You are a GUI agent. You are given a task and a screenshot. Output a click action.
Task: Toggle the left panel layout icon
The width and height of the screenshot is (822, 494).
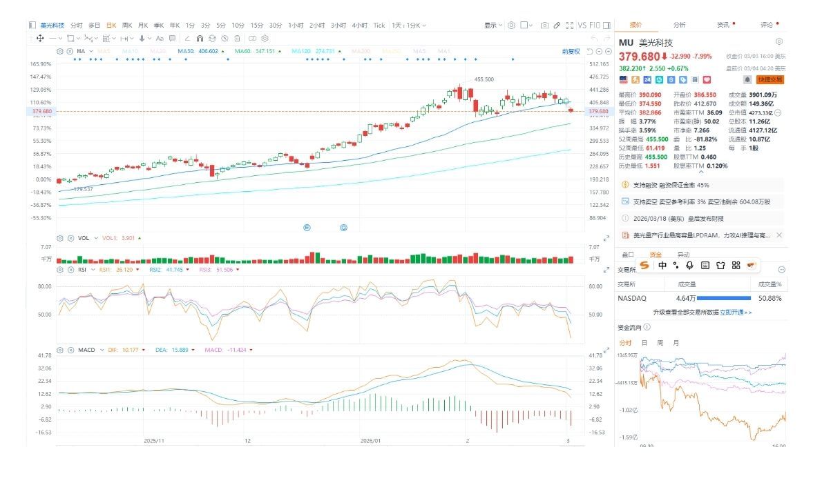point(32,26)
